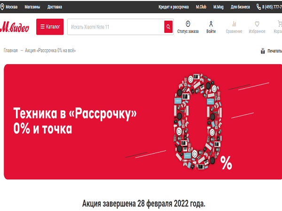Open Кредит и рассрочка link
This screenshot has height=211, width=282.
(x=173, y=7)
